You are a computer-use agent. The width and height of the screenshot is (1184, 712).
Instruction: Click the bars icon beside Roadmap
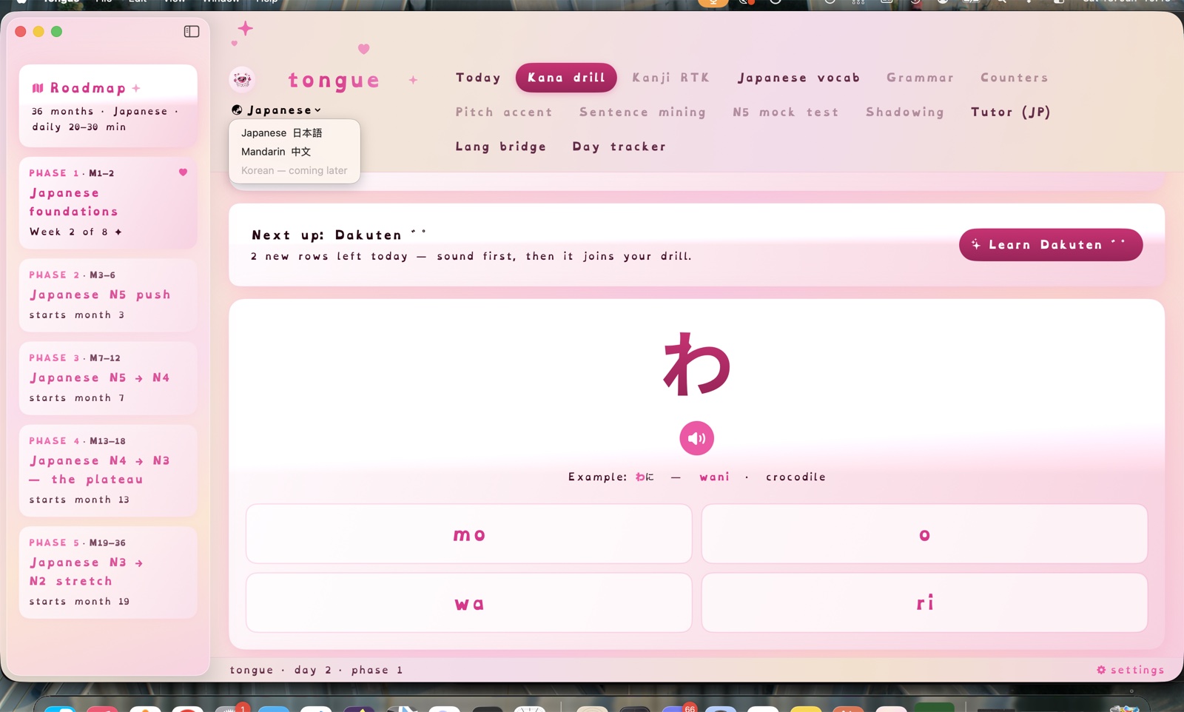click(x=38, y=88)
